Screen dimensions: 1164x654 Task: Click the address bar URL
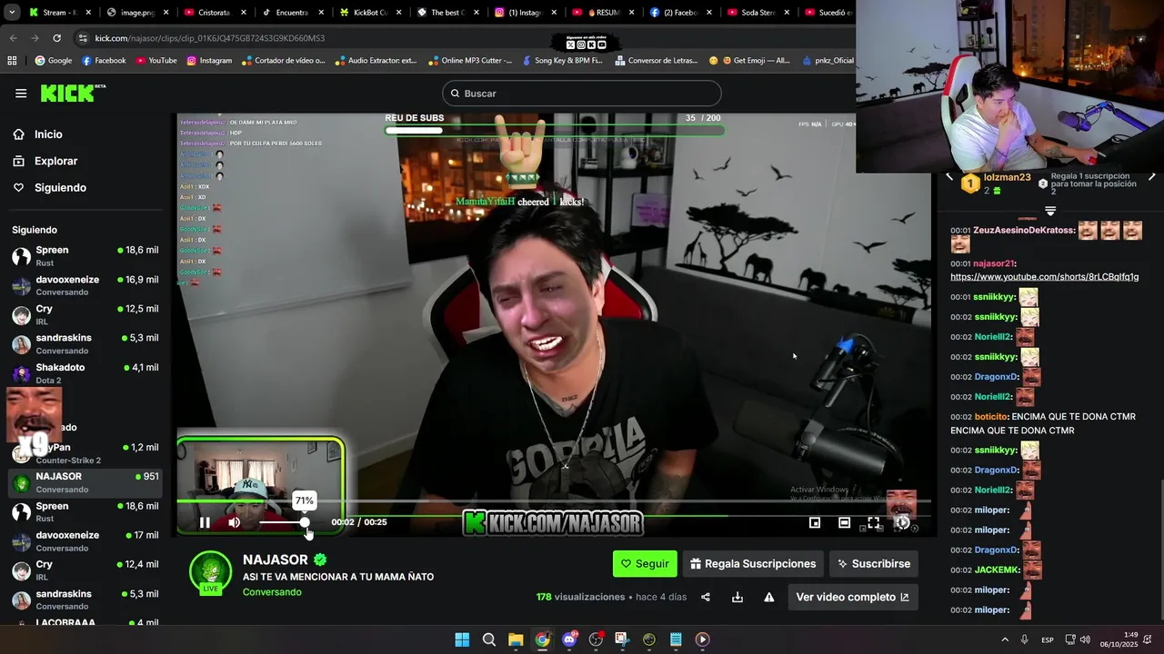[210, 38]
